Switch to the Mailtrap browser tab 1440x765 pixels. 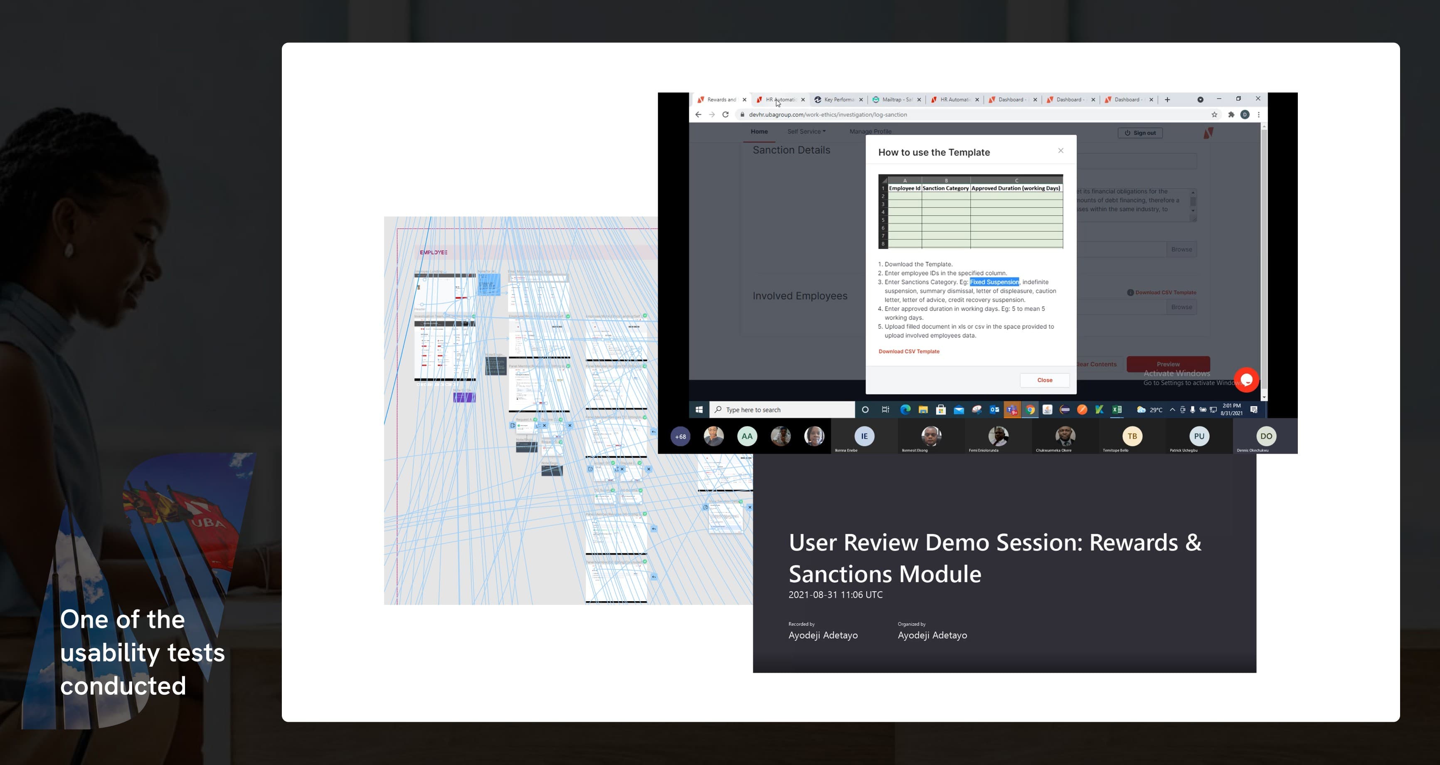pos(897,99)
